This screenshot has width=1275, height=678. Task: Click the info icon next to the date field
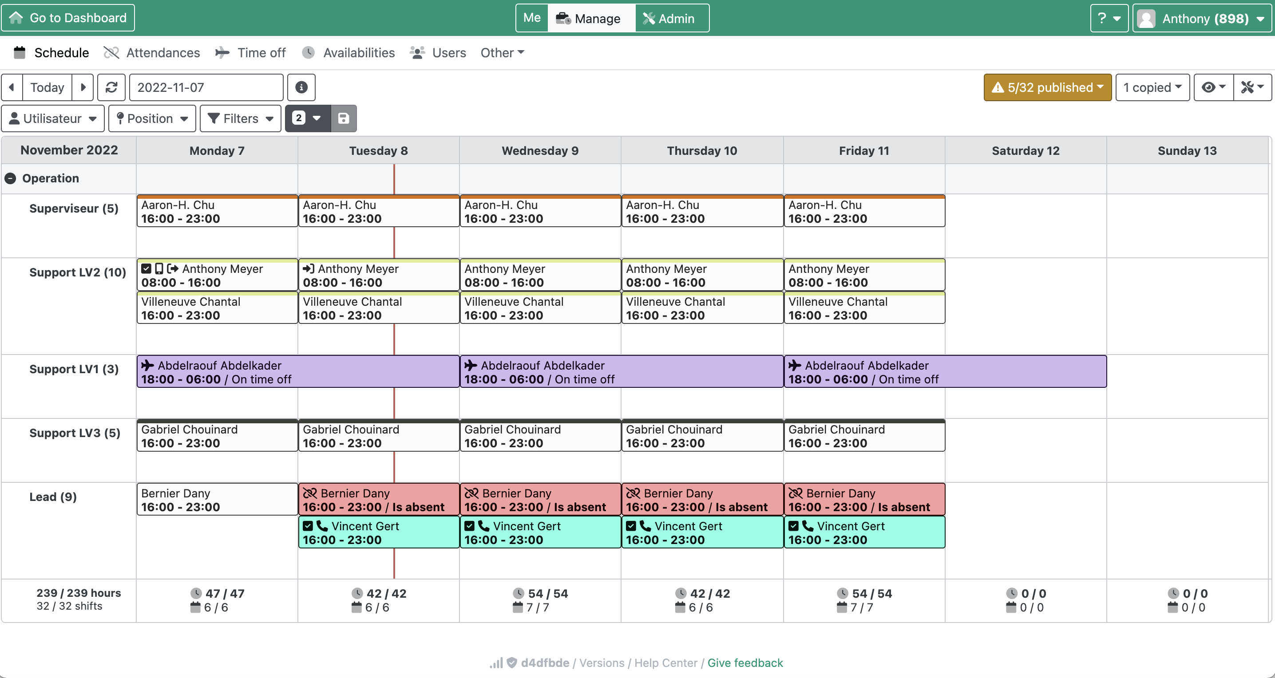301,87
